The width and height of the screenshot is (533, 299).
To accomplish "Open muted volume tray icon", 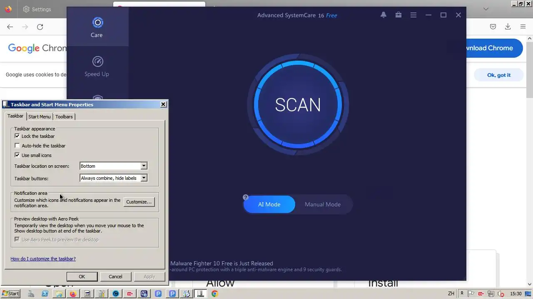I will tap(501, 294).
